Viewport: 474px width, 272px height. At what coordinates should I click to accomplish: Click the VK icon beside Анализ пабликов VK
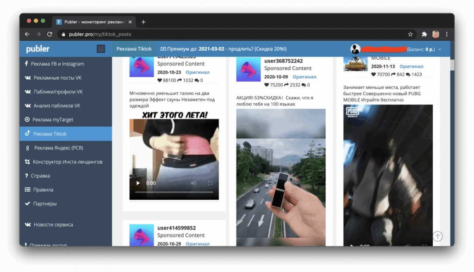click(x=27, y=105)
